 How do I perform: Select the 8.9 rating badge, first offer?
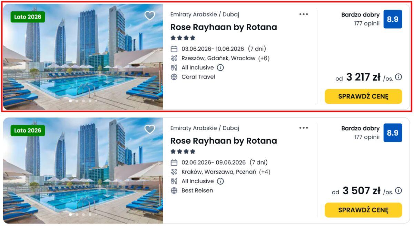pos(393,19)
